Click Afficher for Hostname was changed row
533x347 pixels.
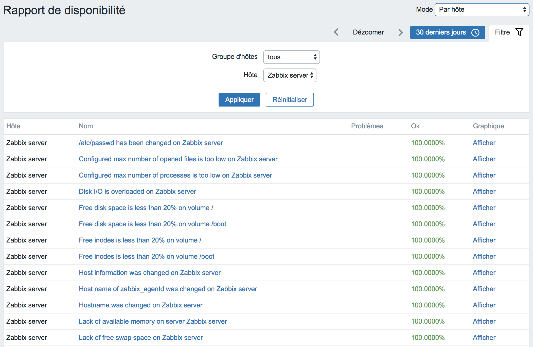coord(484,305)
